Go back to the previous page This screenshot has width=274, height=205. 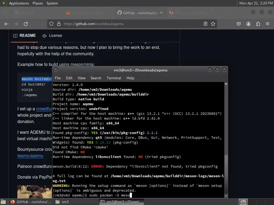[x=6, y=24]
